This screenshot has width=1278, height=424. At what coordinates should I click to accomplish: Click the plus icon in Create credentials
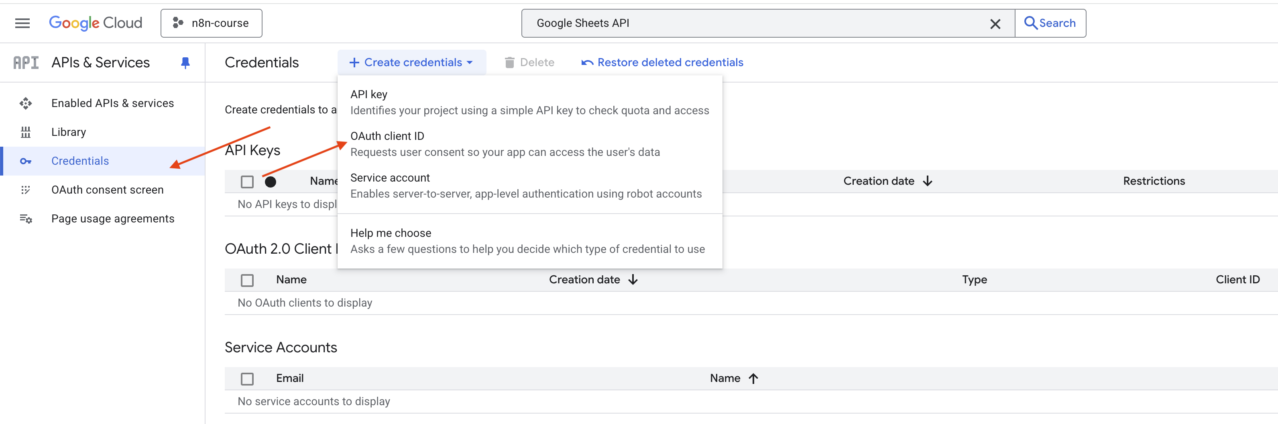(x=354, y=63)
